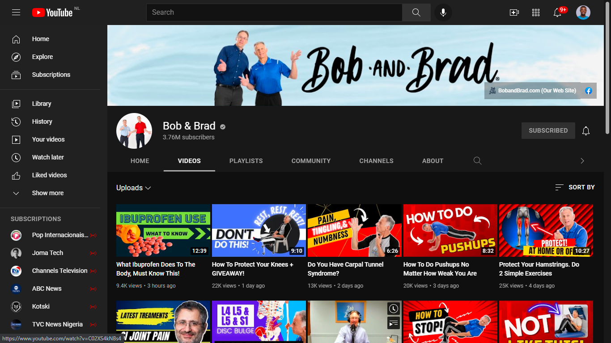Open BobandBrad.com web site link

pyautogui.click(x=533, y=91)
